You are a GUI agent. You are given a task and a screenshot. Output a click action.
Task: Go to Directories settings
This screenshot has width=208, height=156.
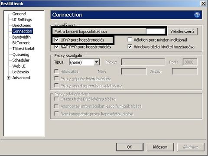coord(22,26)
